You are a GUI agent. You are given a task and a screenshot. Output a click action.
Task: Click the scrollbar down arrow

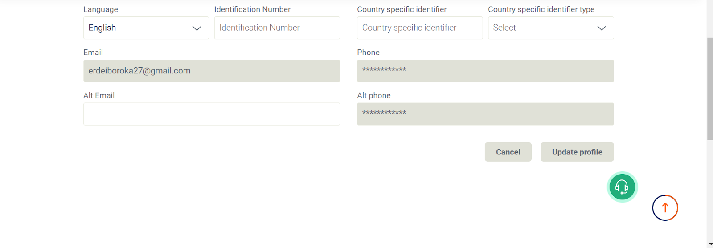point(710,245)
